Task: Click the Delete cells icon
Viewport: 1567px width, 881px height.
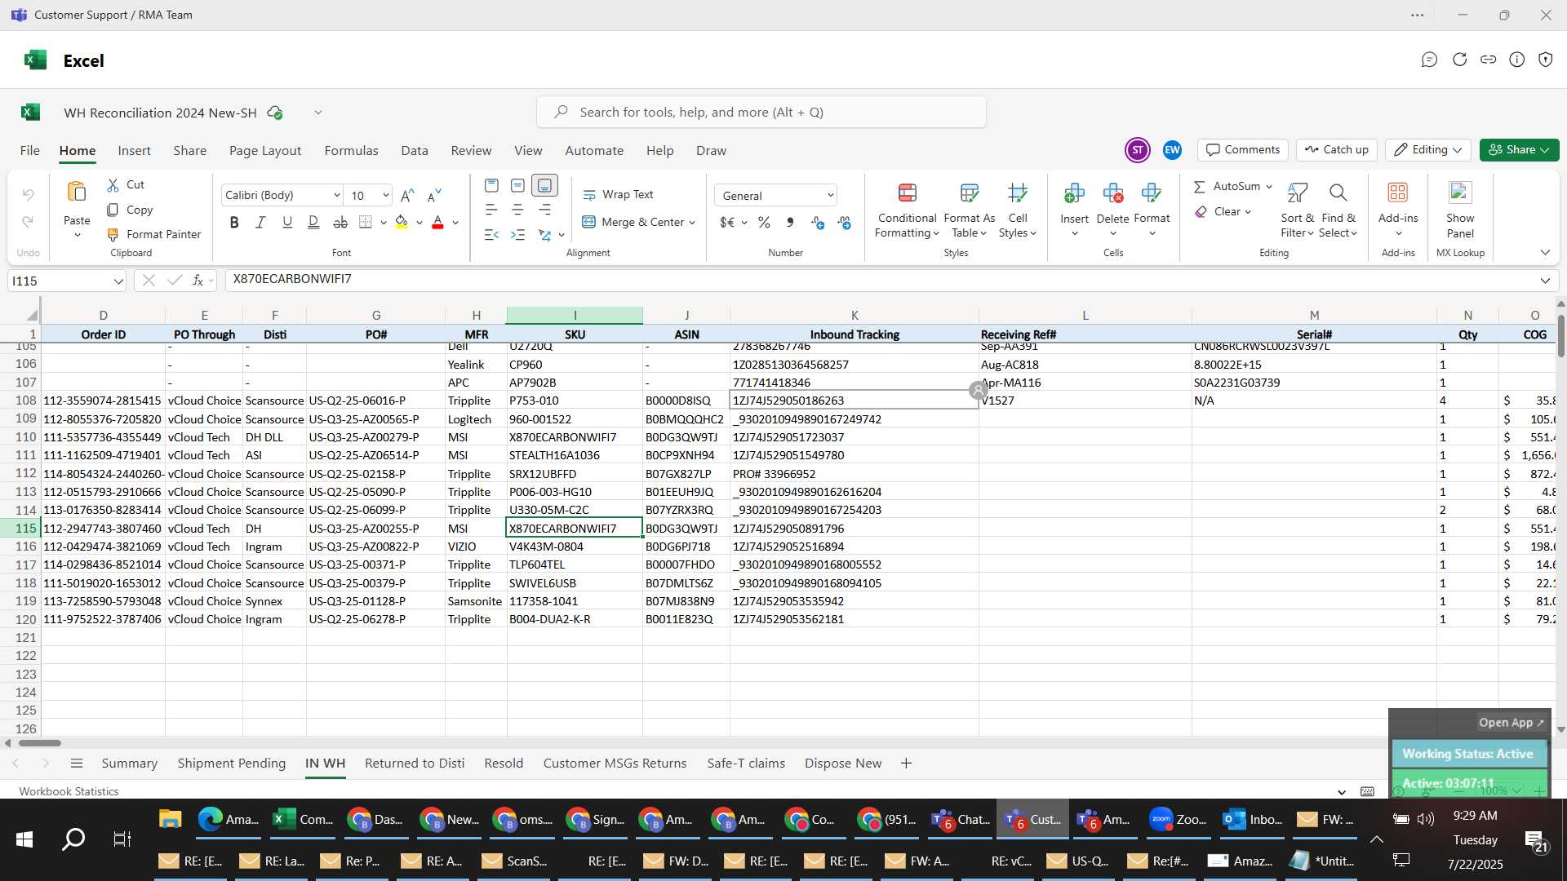Action: click(x=1112, y=193)
